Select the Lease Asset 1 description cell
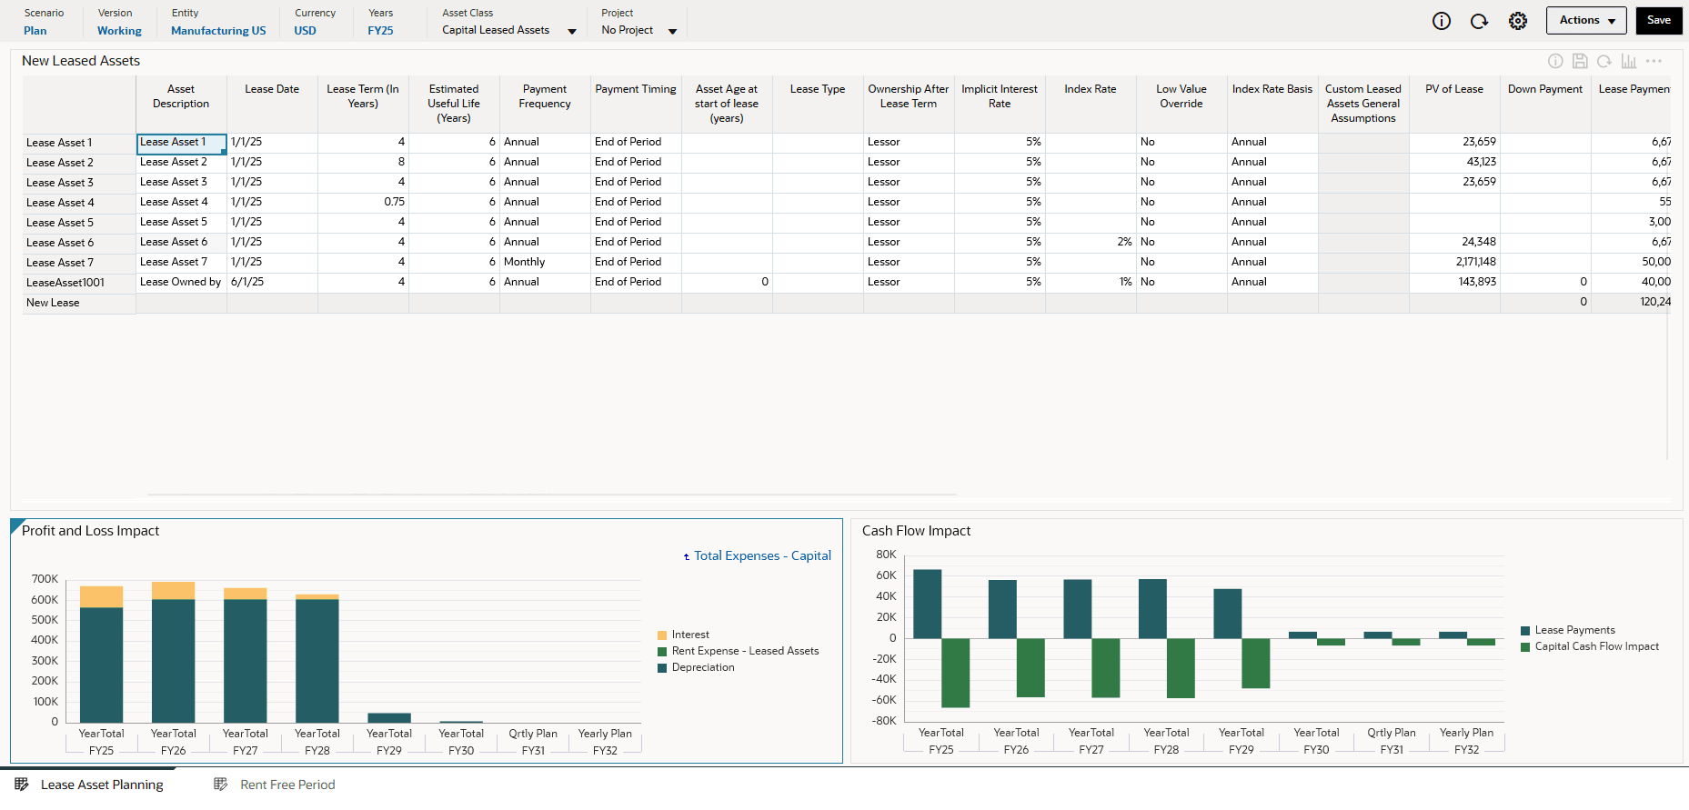Image resolution: width=1689 pixels, height=810 pixels. tap(180, 143)
